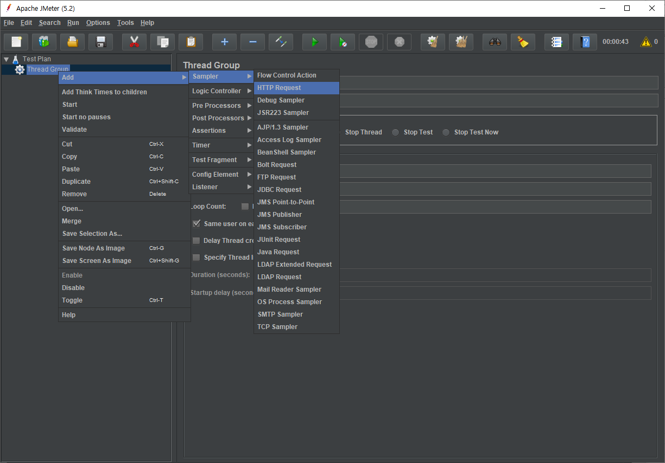Select Save Node As Image

(124, 248)
